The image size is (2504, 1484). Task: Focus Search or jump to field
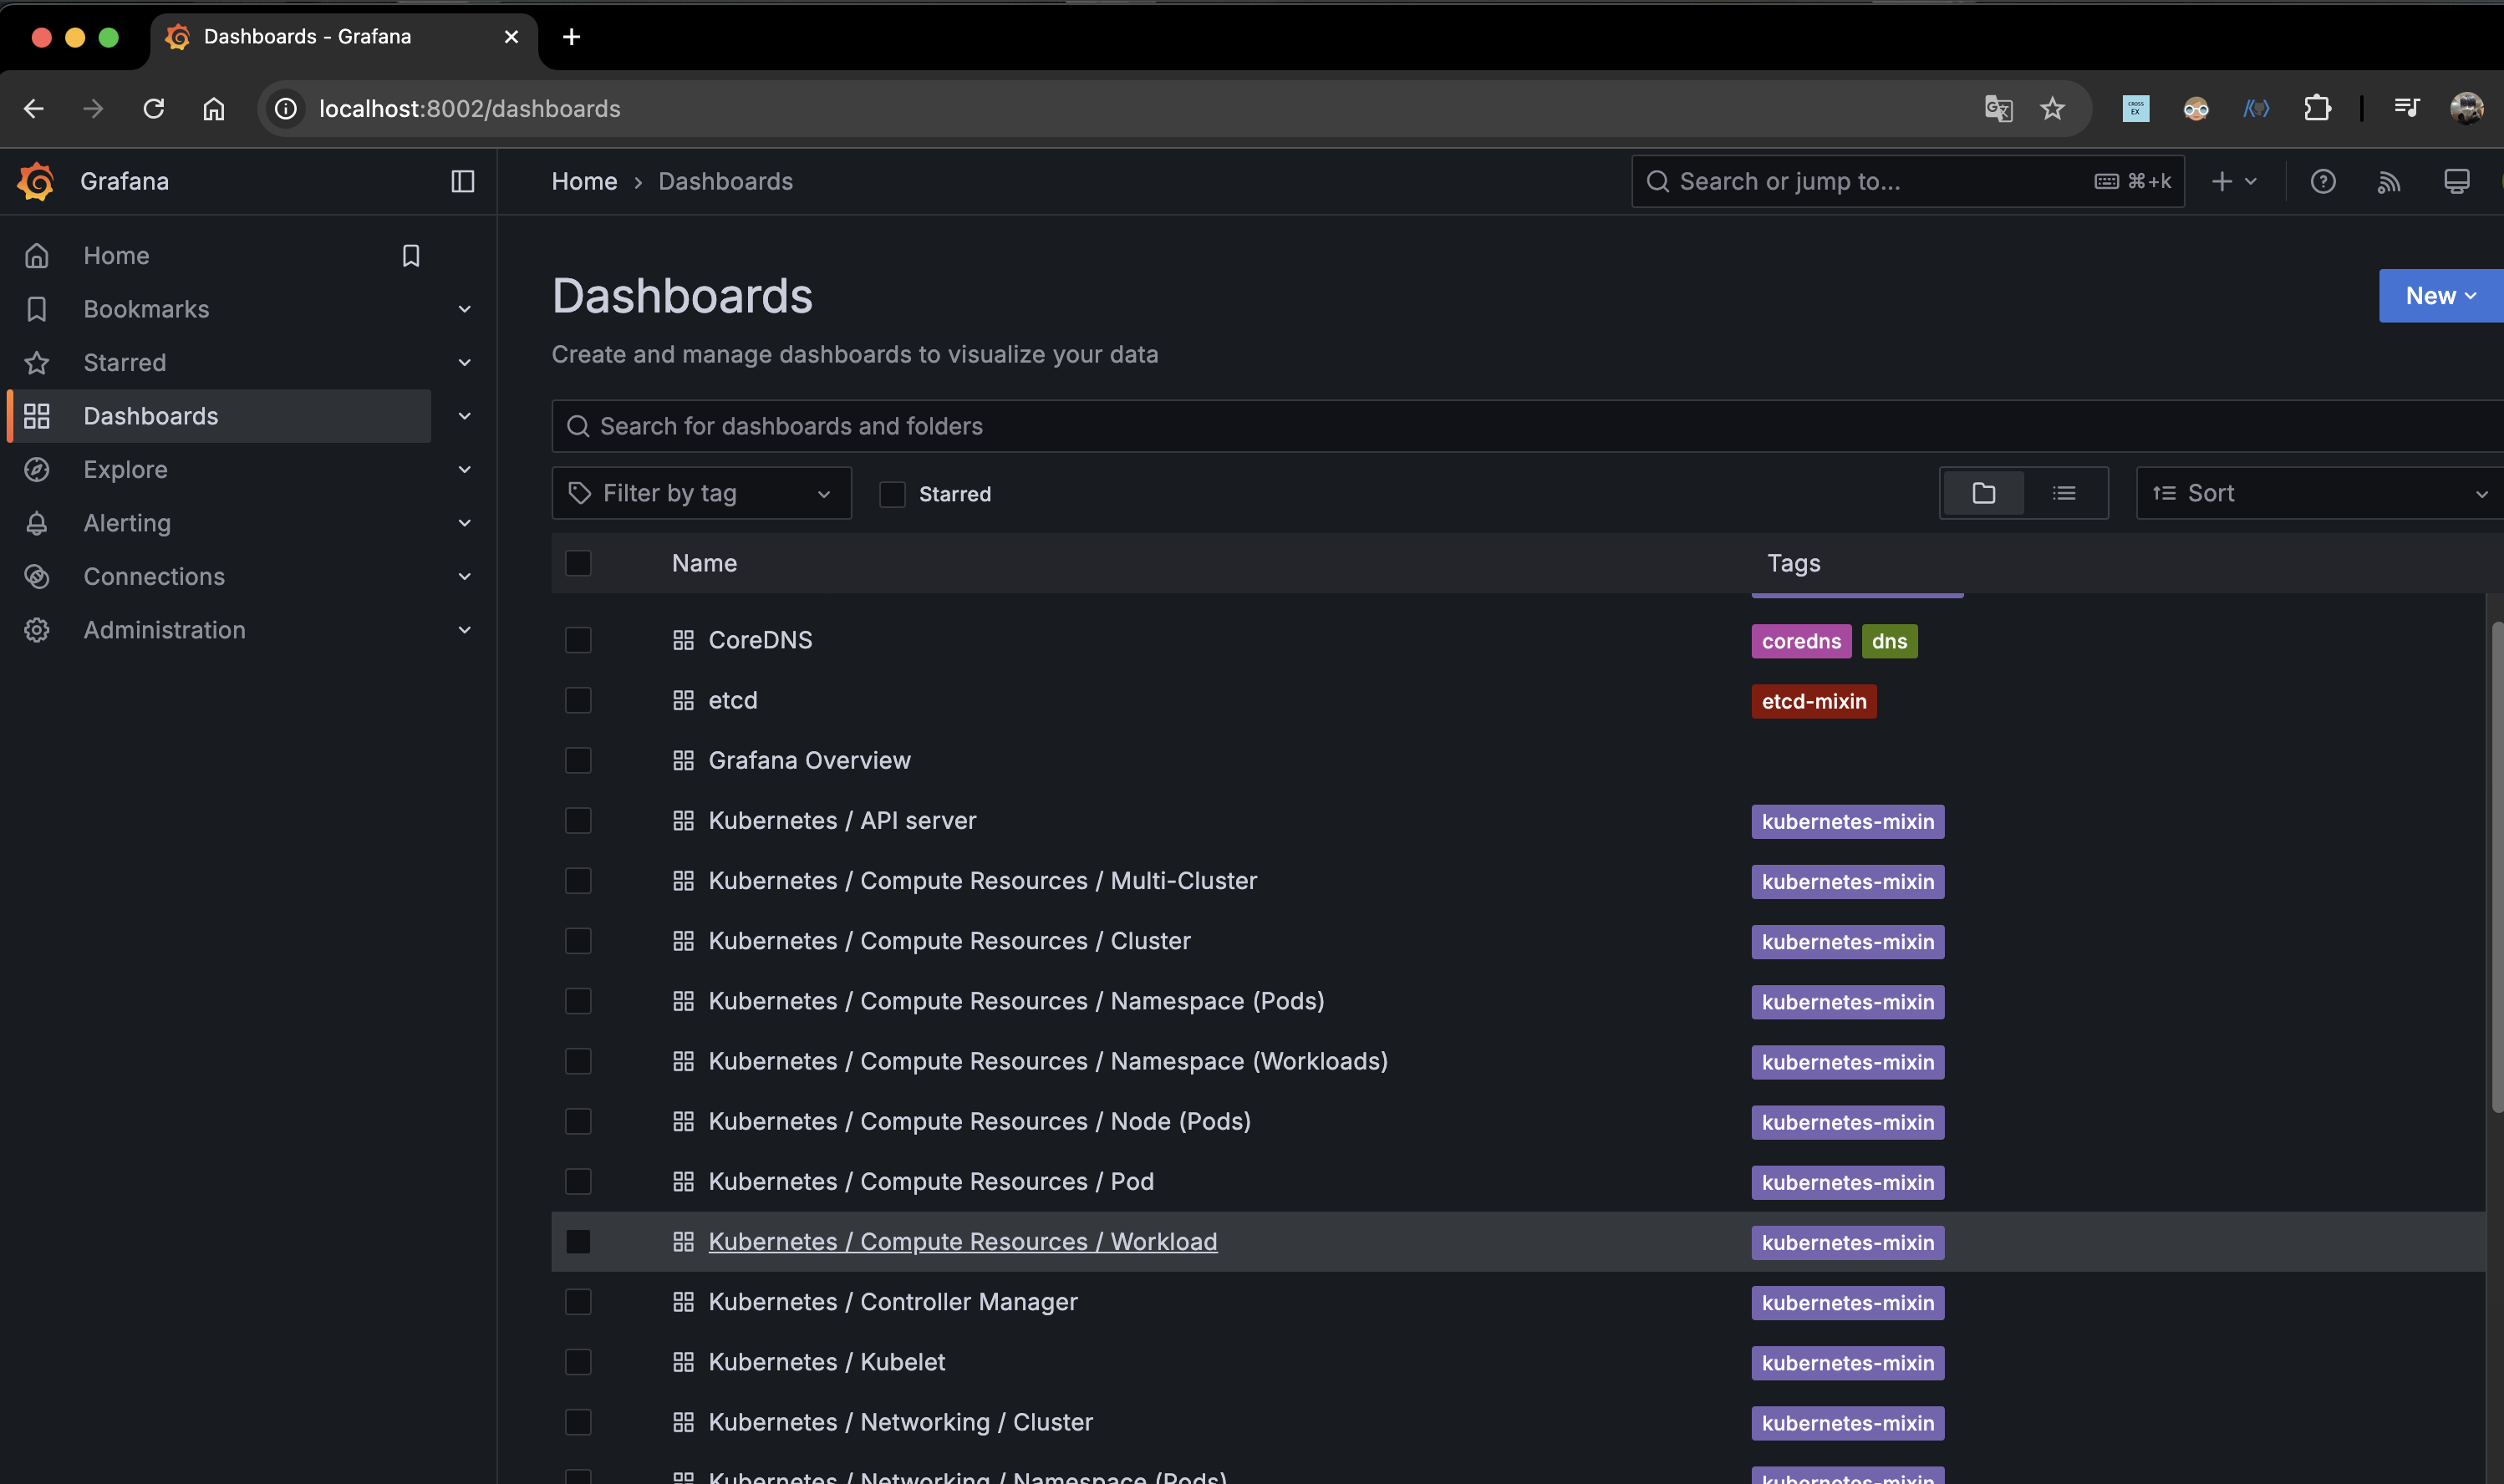click(1907, 181)
